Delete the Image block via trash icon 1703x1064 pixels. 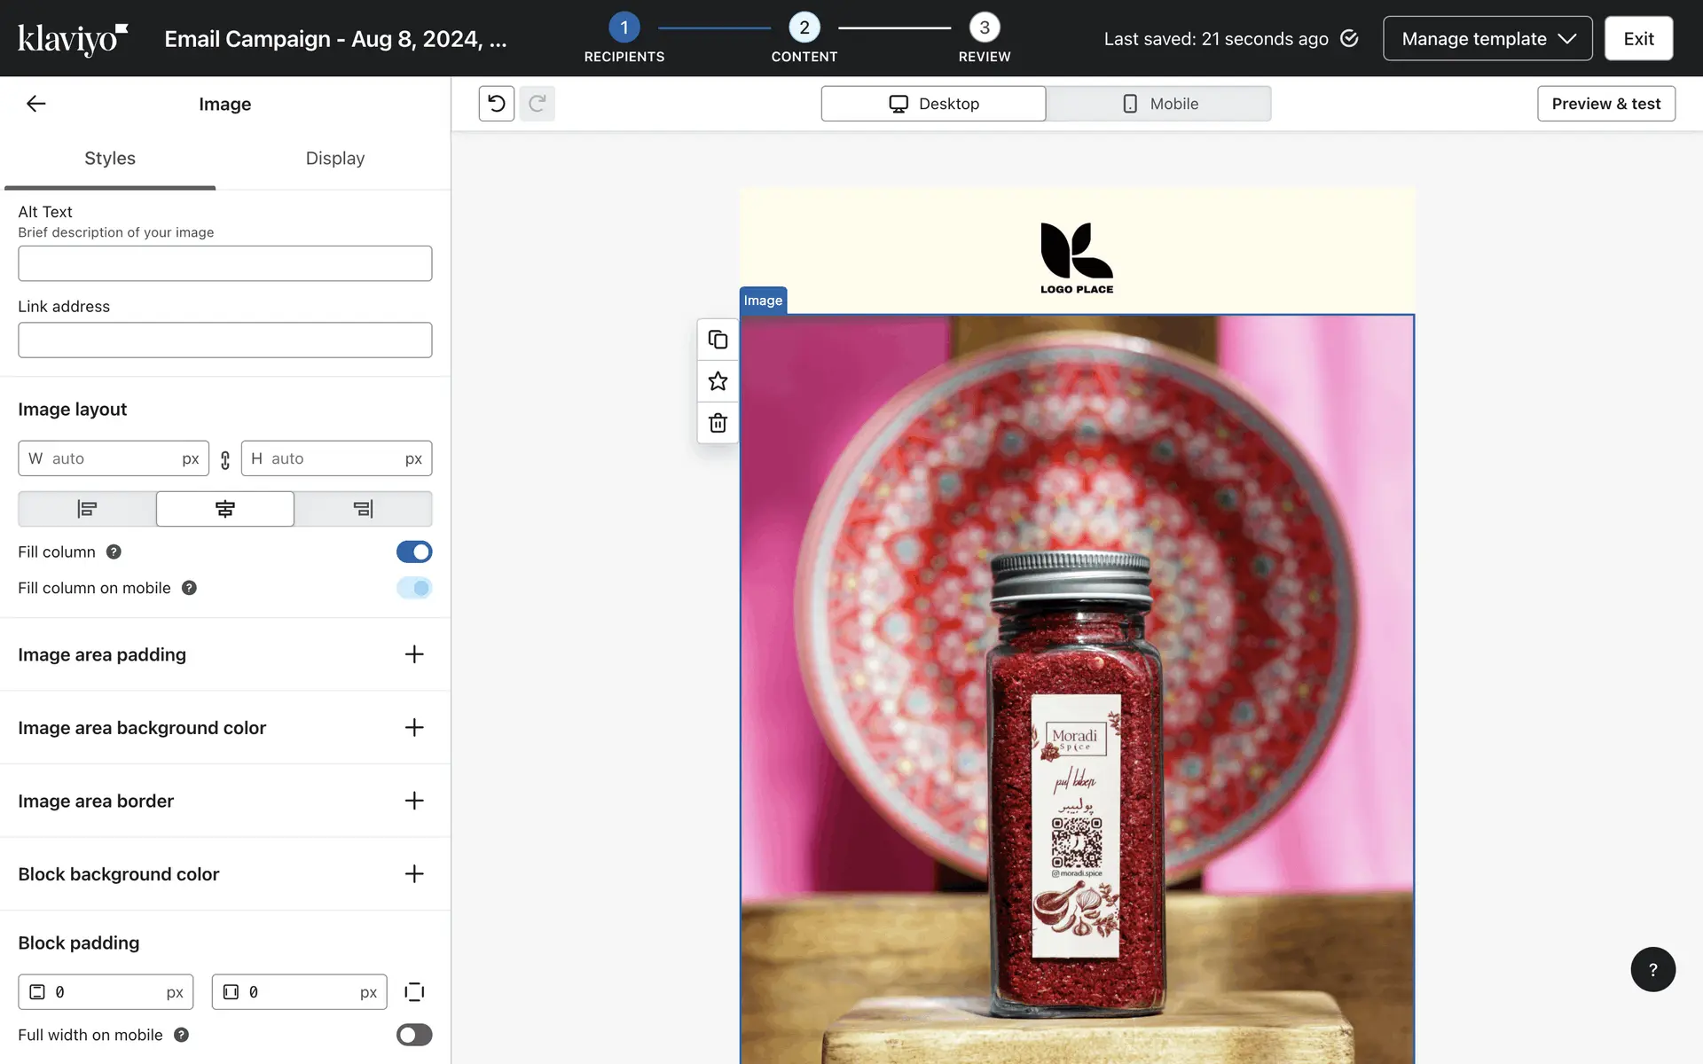pyautogui.click(x=718, y=423)
